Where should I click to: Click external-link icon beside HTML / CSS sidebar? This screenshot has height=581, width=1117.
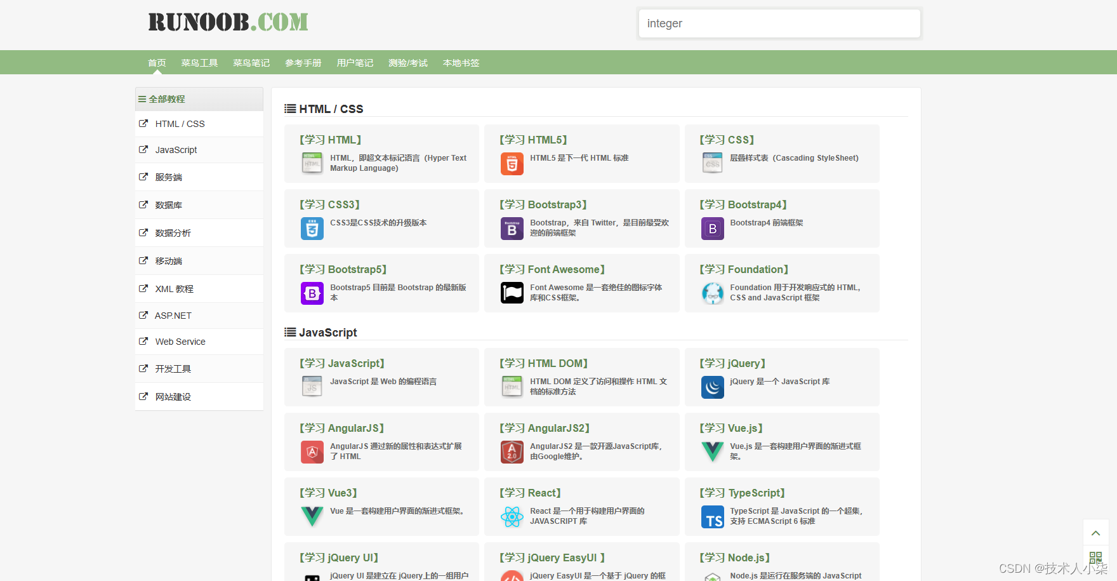(x=143, y=123)
